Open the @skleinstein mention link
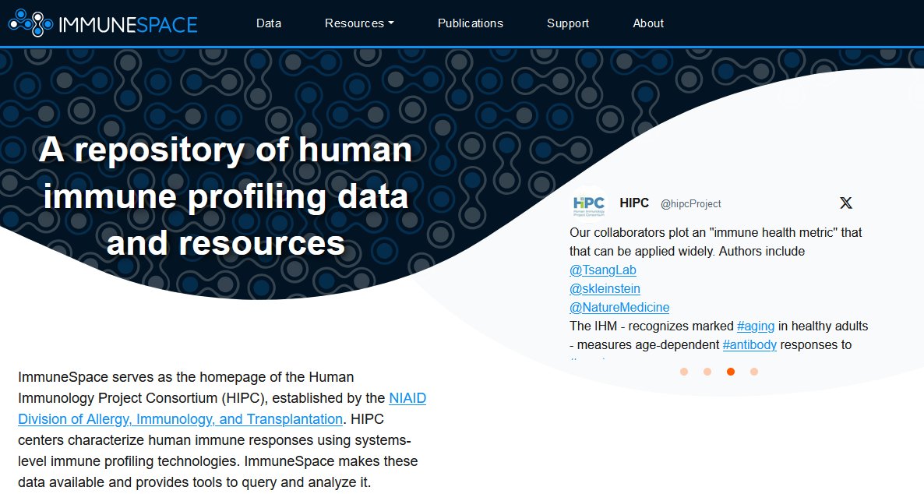Viewport: 924px width, 494px height. (x=605, y=289)
